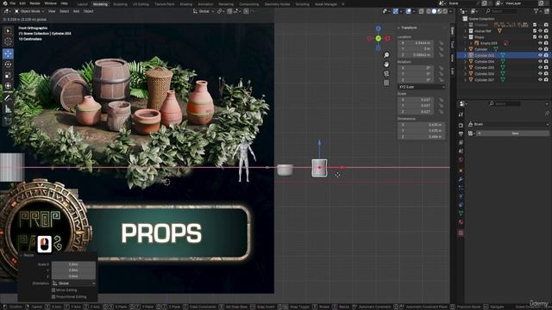Open the Texture properties tab icon
The height and width of the screenshot is (310, 552).
click(461, 232)
